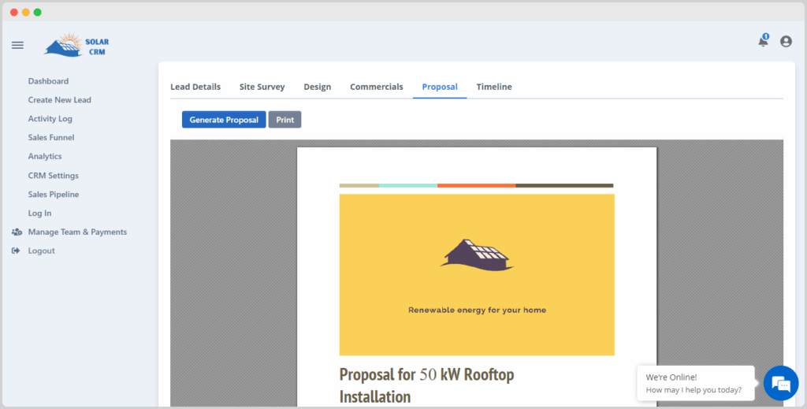Open the user account profile icon
807x409 pixels.
coord(786,41)
